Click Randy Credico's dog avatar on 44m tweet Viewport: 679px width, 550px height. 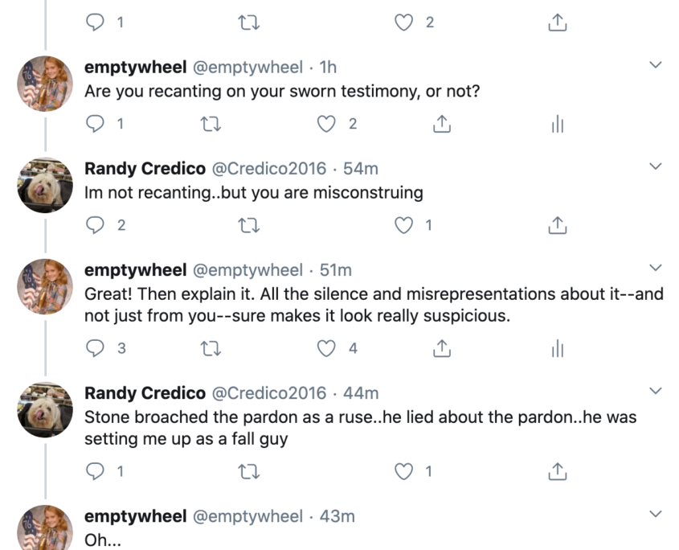[45, 409]
